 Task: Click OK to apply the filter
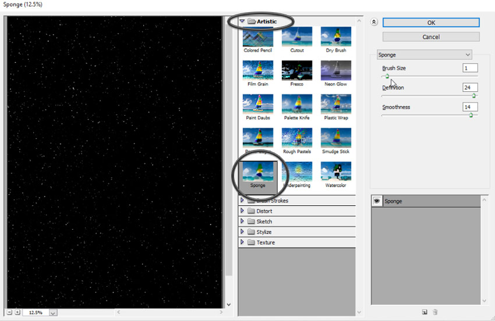pyautogui.click(x=431, y=23)
